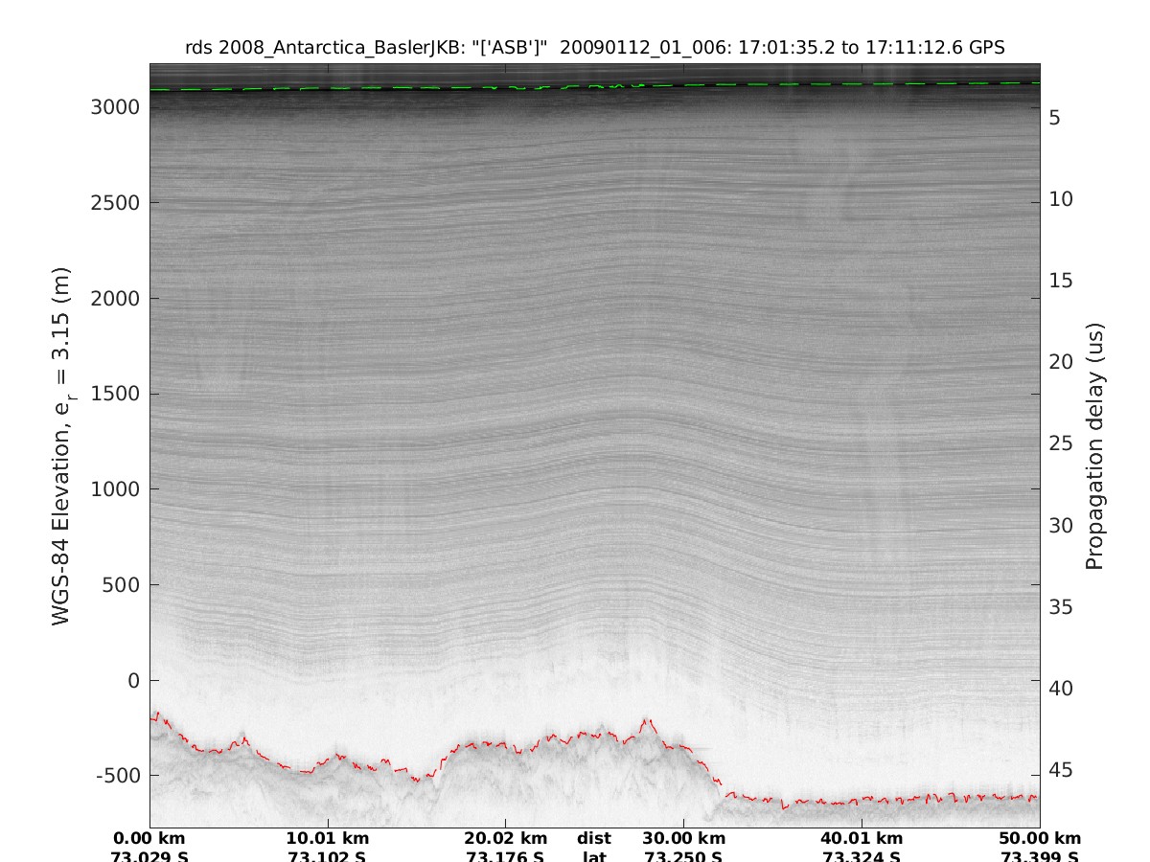Click the green dashed surface line
The width and height of the screenshot is (1150, 862).
click(x=383, y=87)
